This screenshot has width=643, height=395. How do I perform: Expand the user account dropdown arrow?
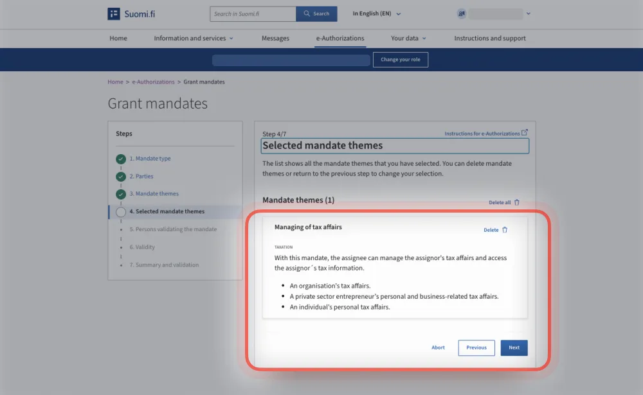(528, 13)
